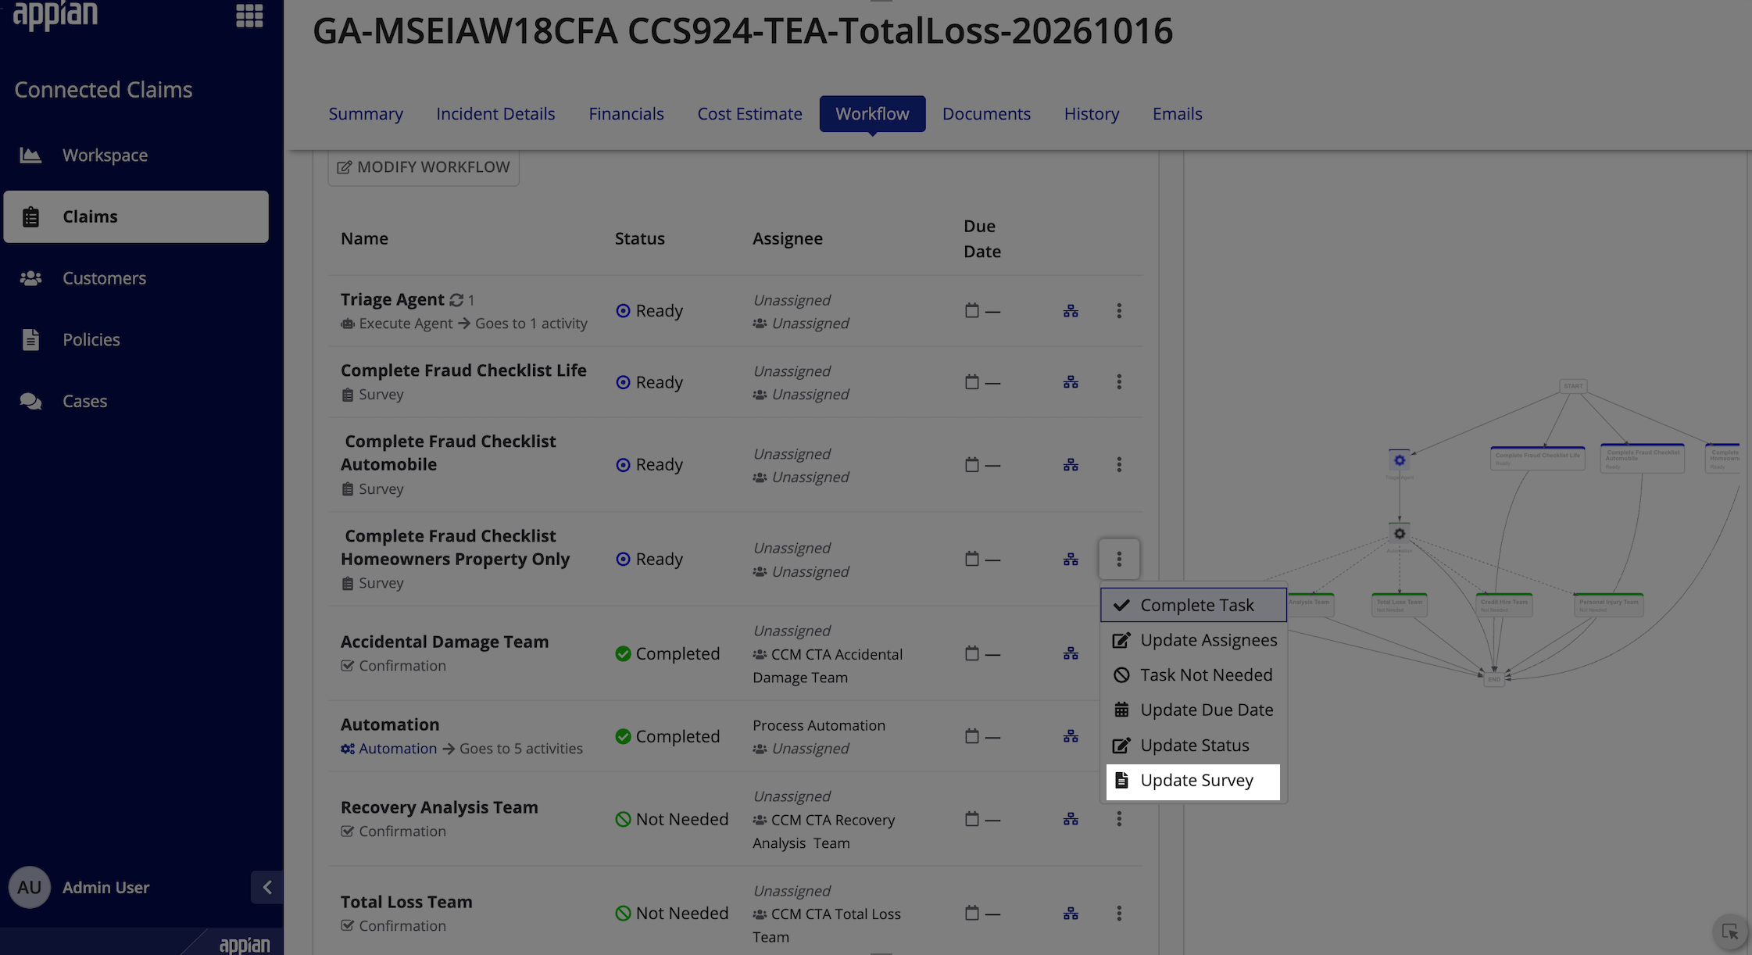Show Fraud Checklist Homeowners diagram icon

(1071, 560)
